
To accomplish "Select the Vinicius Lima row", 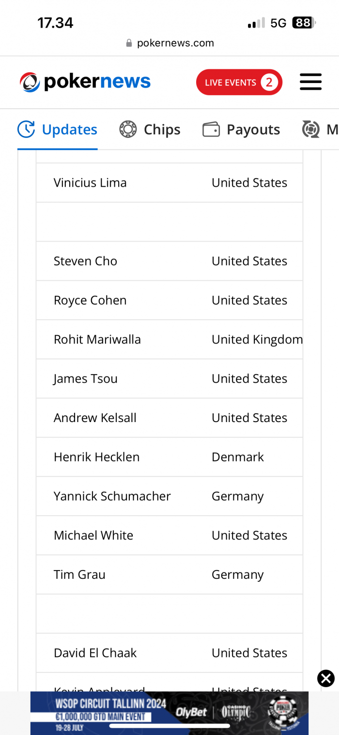I will coord(169,183).
